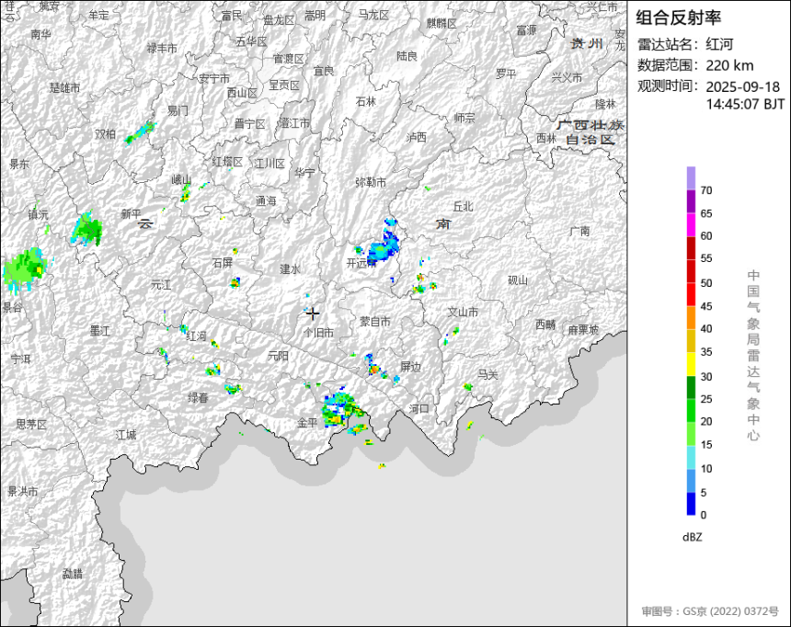Click the 弥勒市 map label
791x627 pixels.
(x=371, y=182)
